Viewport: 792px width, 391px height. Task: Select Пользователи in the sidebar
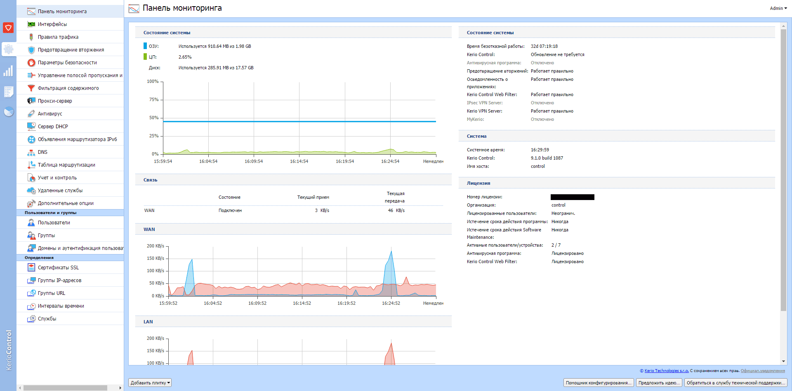pos(54,223)
